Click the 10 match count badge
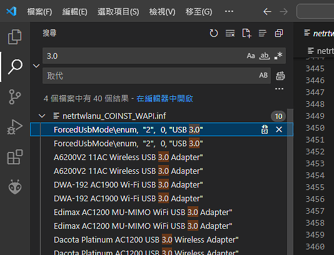 [x=278, y=116]
